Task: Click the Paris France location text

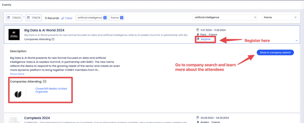Action: pos(209,34)
